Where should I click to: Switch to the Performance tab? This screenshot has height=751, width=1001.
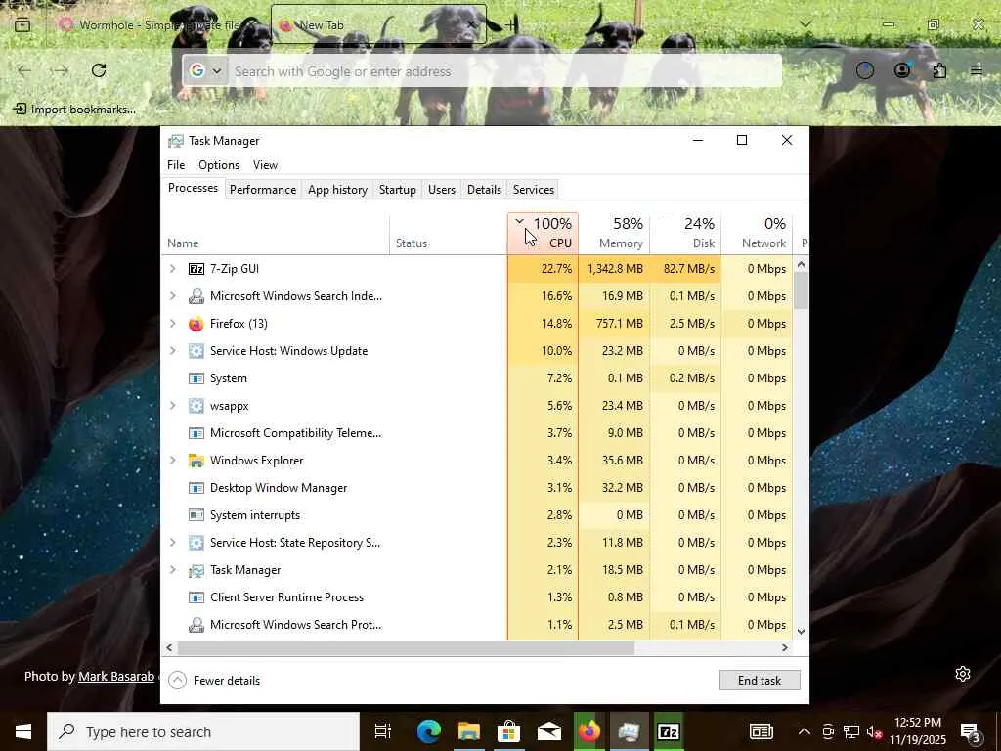click(263, 190)
